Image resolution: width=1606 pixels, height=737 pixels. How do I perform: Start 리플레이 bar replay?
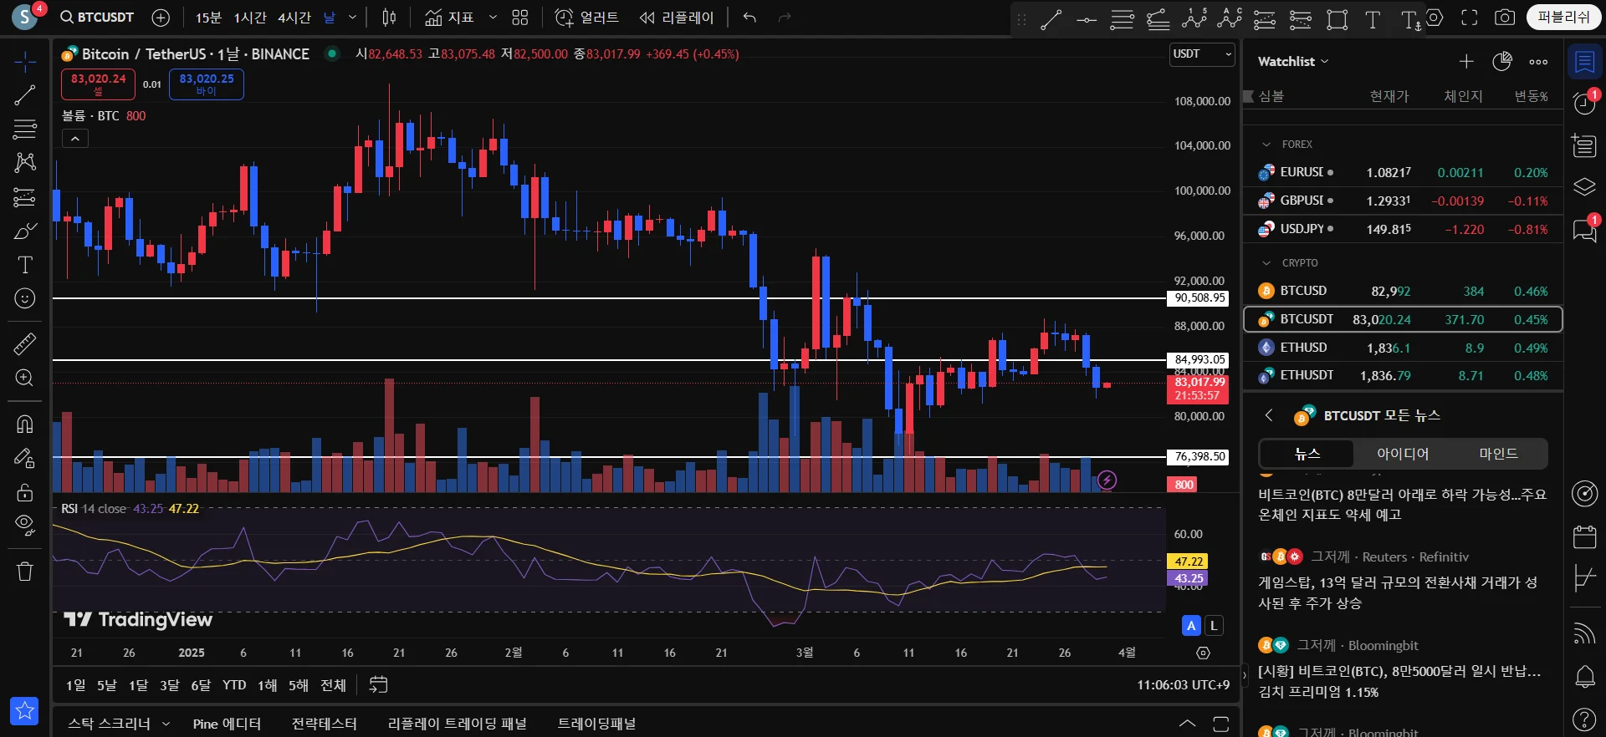[x=677, y=18]
